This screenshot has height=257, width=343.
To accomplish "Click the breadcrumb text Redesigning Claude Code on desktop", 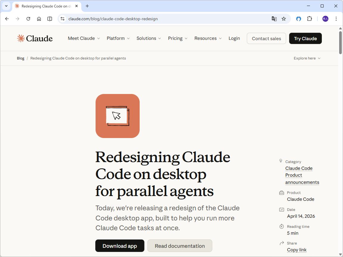I will click(78, 58).
